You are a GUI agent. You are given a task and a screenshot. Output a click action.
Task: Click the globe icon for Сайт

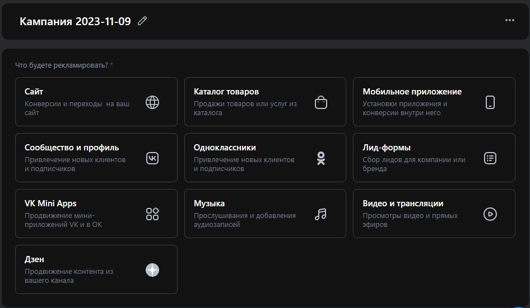[x=152, y=102]
